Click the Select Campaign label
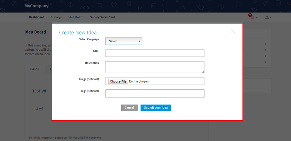 pos(89,39)
